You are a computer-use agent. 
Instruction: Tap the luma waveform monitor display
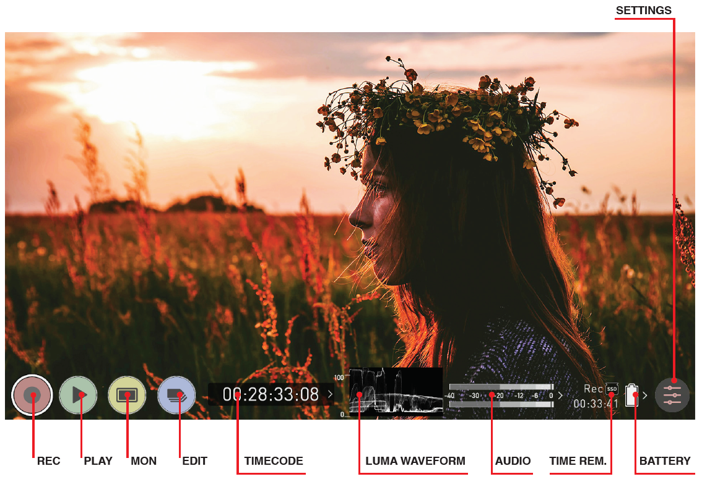tap(396, 391)
